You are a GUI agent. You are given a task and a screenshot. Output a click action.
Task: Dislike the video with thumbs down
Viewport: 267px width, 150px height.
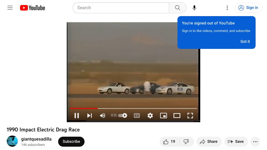[186, 141]
